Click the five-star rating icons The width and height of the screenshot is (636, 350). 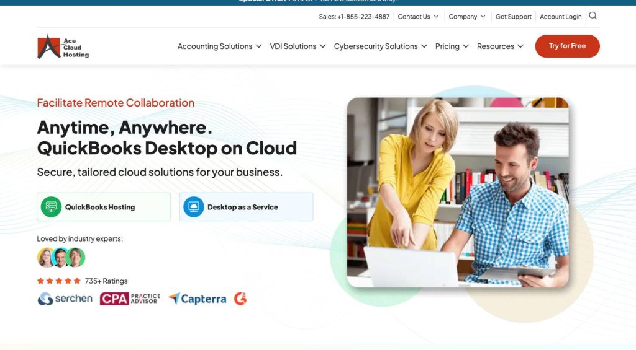[59, 281]
